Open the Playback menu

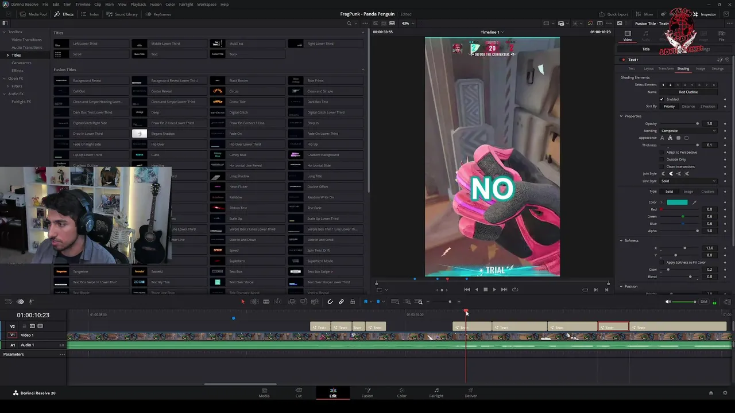click(138, 4)
